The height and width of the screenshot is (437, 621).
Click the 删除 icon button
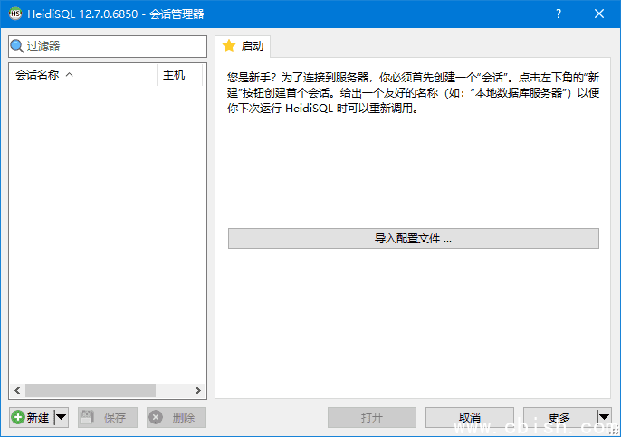point(176,417)
